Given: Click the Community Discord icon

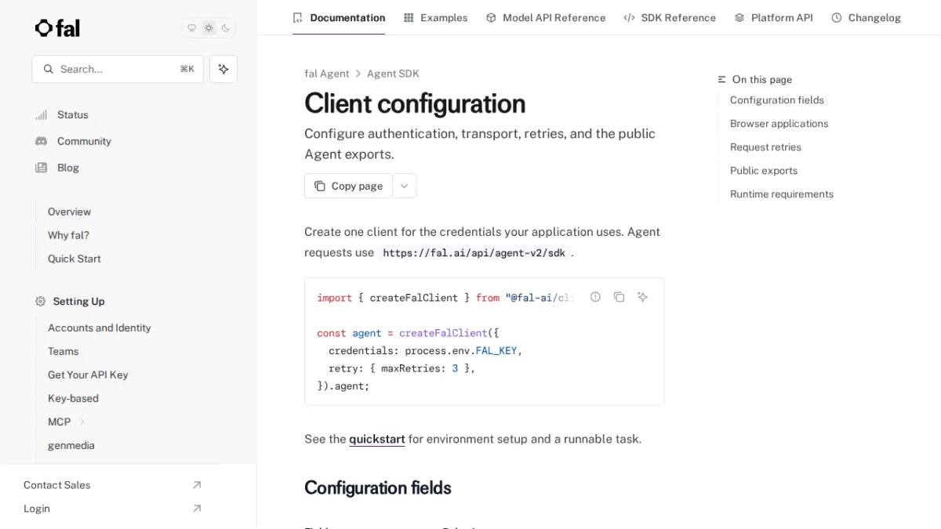Looking at the screenshot, I should [x=41, y=141].
